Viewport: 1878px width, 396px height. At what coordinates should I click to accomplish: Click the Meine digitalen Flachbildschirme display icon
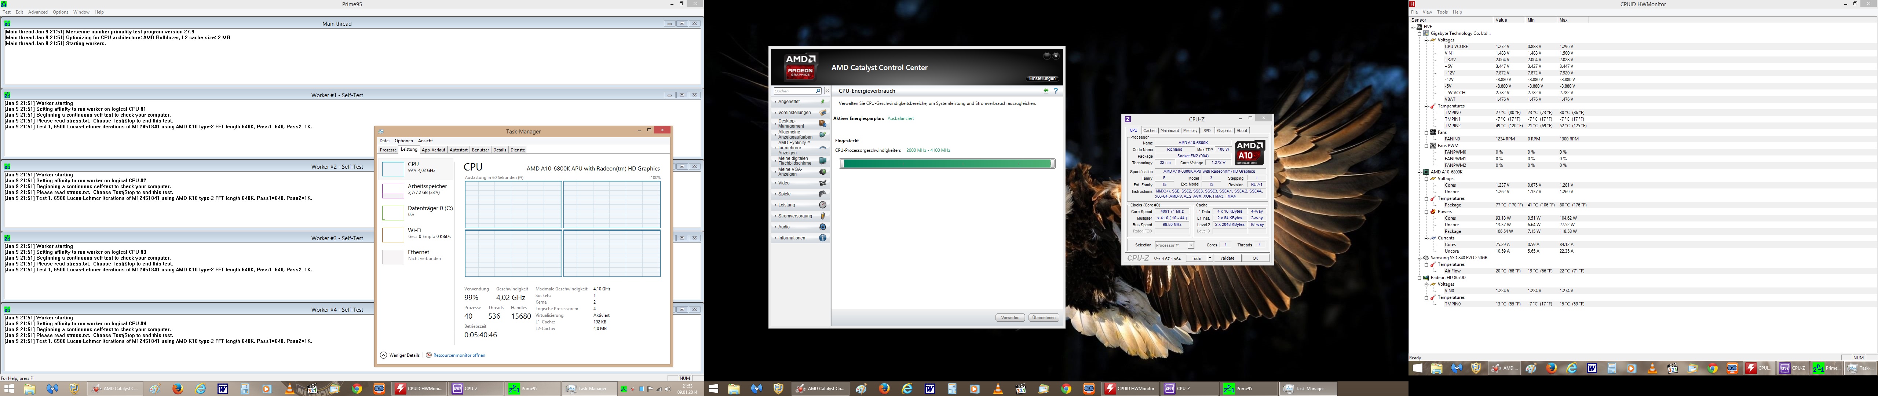click(822, 161)
